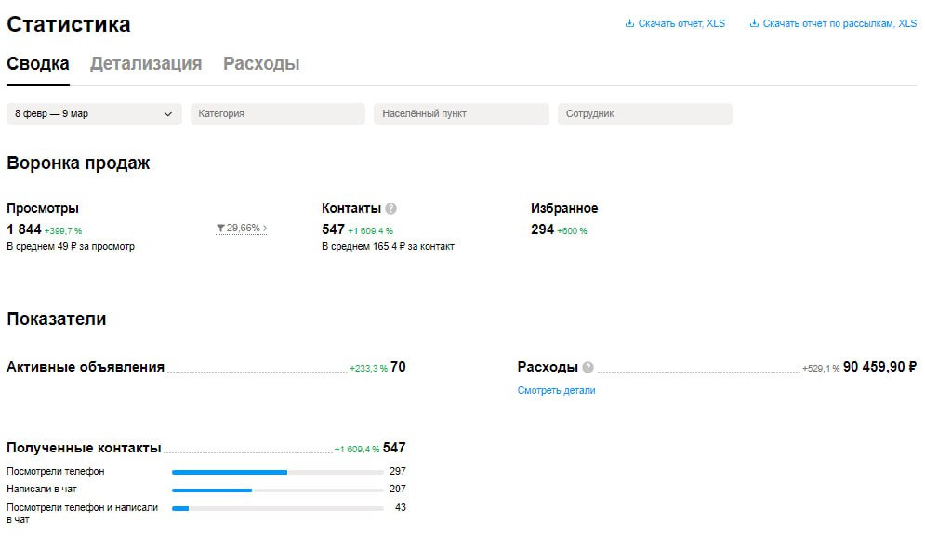Click the download icon beside "Скачать отчёт, XLS"
Viewport: 925px width, 536px height.
[x=629, y=24]
